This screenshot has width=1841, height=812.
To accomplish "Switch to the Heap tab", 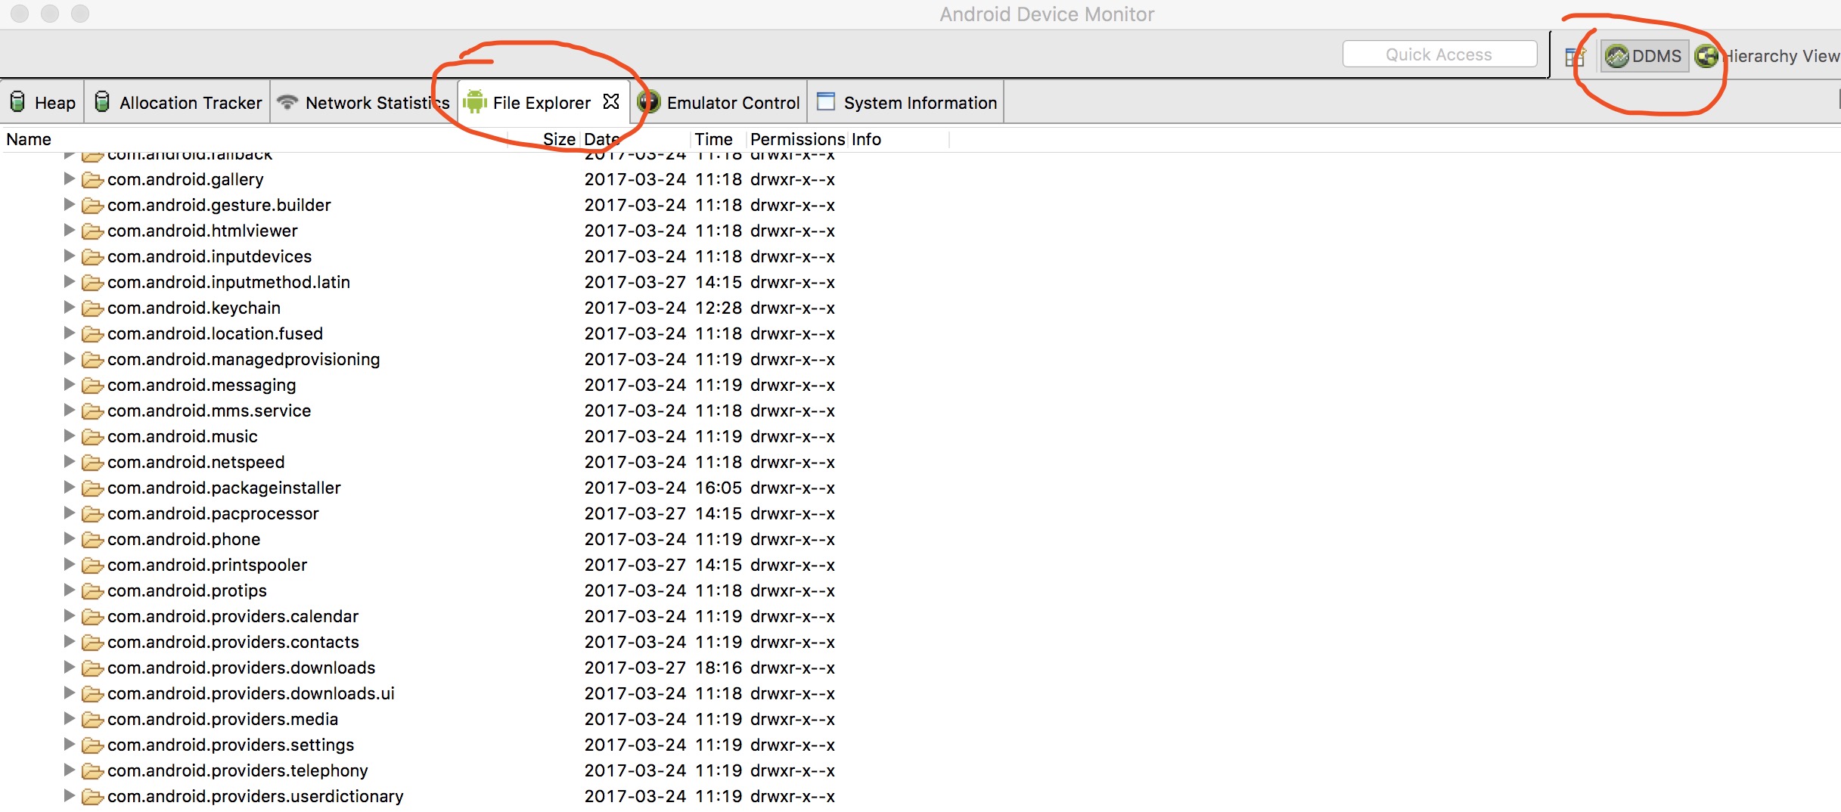I will pyautogui.click(x=42, y=102).
